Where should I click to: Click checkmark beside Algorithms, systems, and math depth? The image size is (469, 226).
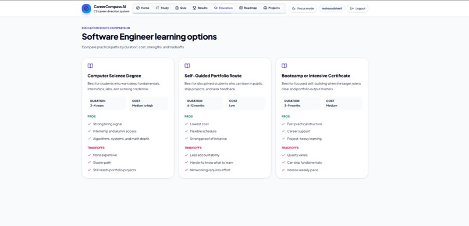89,139
